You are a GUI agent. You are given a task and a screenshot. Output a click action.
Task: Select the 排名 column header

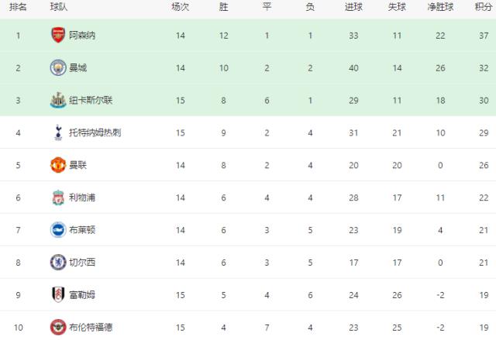[x=17, y=7]
